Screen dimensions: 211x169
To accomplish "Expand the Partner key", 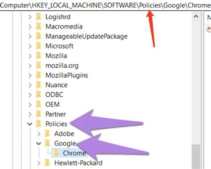I will (x=30, y=114).
